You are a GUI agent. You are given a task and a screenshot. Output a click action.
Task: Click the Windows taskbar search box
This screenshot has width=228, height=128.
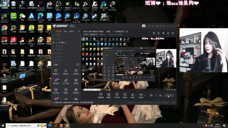tap(26, 125)
